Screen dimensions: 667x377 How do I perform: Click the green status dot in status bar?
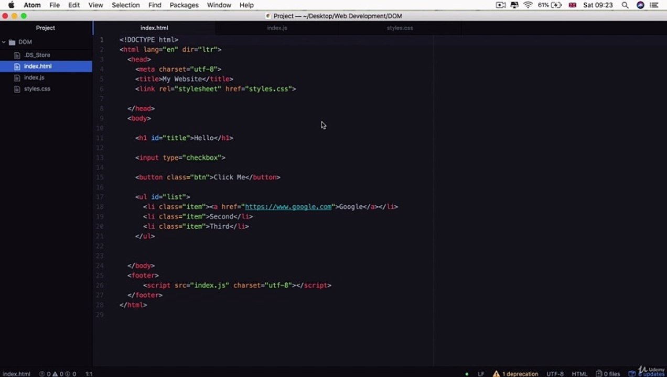pos(467,374)
